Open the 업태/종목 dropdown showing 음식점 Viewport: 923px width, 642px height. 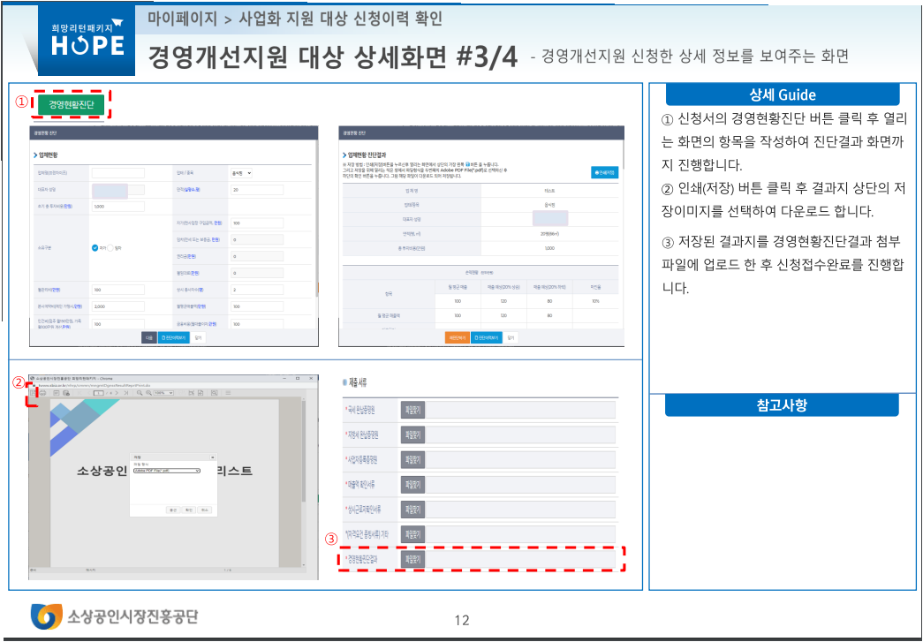[241, 173]
